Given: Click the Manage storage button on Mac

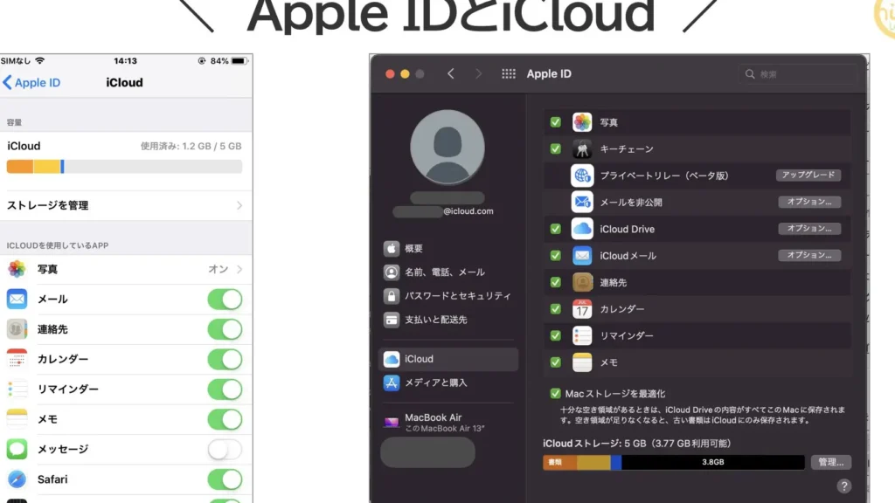Looking at the screenshot, I should pyautogui.click(x=830, y=462).
